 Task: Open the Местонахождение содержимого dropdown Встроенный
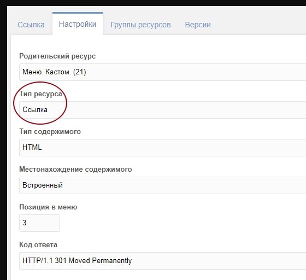pyautogui.click(x=163, y=185)
